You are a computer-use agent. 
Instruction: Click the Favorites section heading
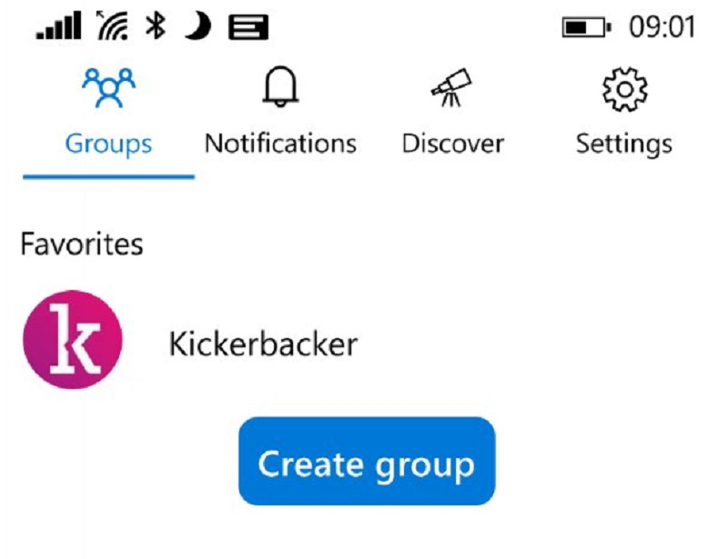82,244
